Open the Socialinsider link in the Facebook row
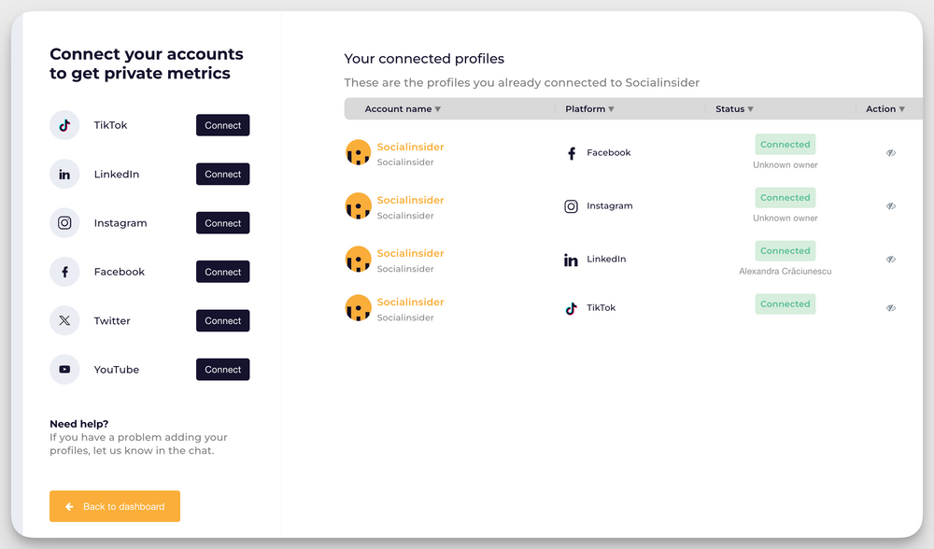Viewport: 934px width, 549px height. [x=410, y=147]
